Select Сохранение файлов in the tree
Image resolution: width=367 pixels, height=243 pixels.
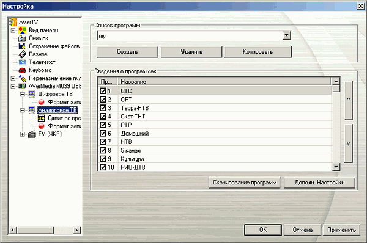54,46
